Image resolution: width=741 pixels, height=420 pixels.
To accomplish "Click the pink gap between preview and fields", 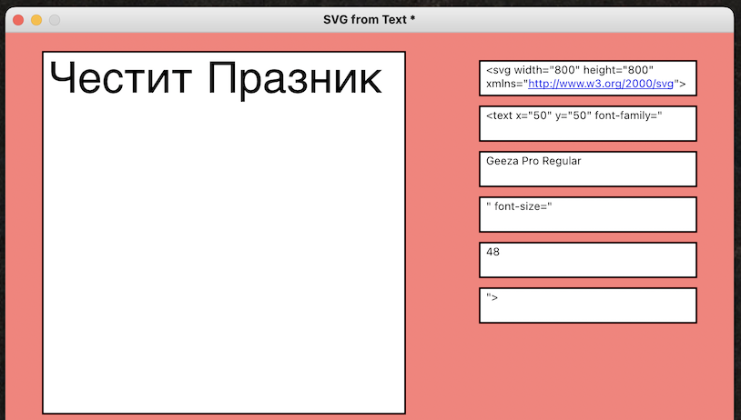I will pos(442,227).
